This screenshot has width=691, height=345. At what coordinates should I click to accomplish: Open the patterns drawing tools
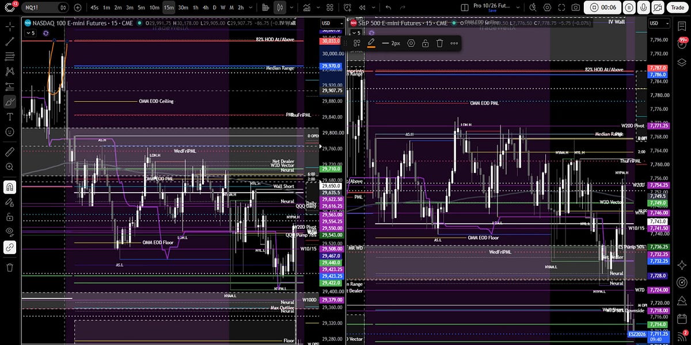point(10,72)
